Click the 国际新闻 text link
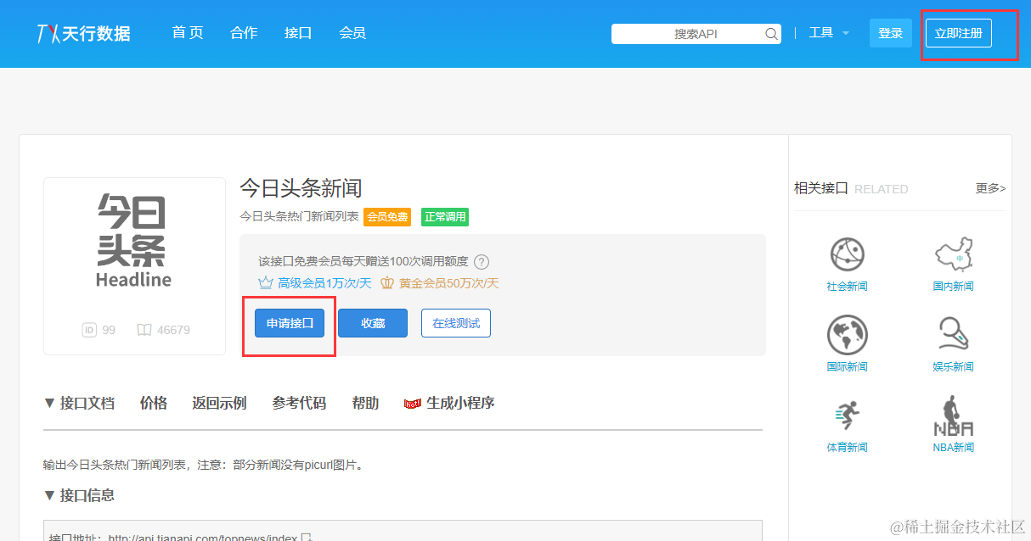This screenshot has width=1031, height=541. point(847,367)
